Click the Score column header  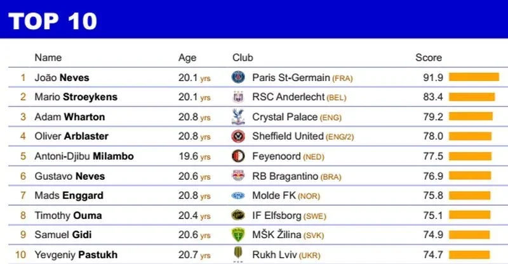pos(429,58)
